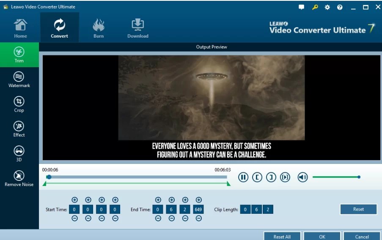Image resolution: width=382 pixels, height=240 pixels.
Task: Increase Start Time seconds with plus
Action: pos(102,200)
